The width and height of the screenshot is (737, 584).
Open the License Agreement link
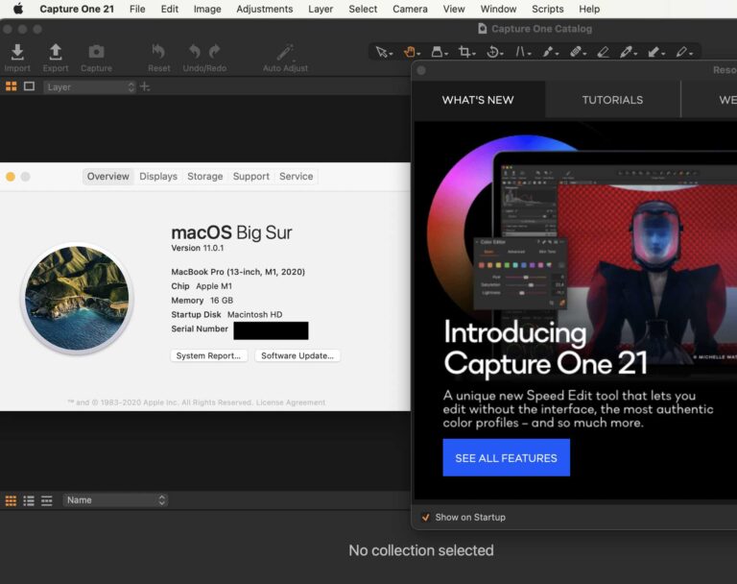point(291,402)
